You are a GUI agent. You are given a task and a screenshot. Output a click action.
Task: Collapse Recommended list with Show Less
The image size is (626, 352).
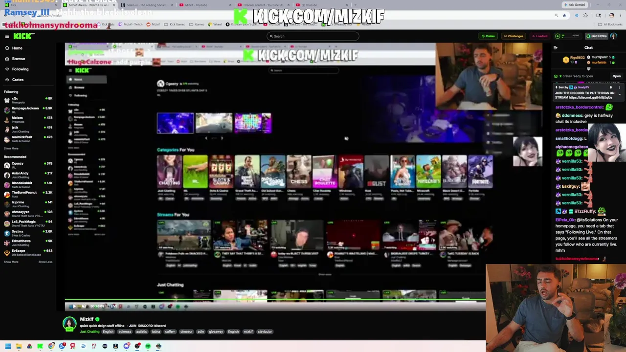(x=45, y=262)
